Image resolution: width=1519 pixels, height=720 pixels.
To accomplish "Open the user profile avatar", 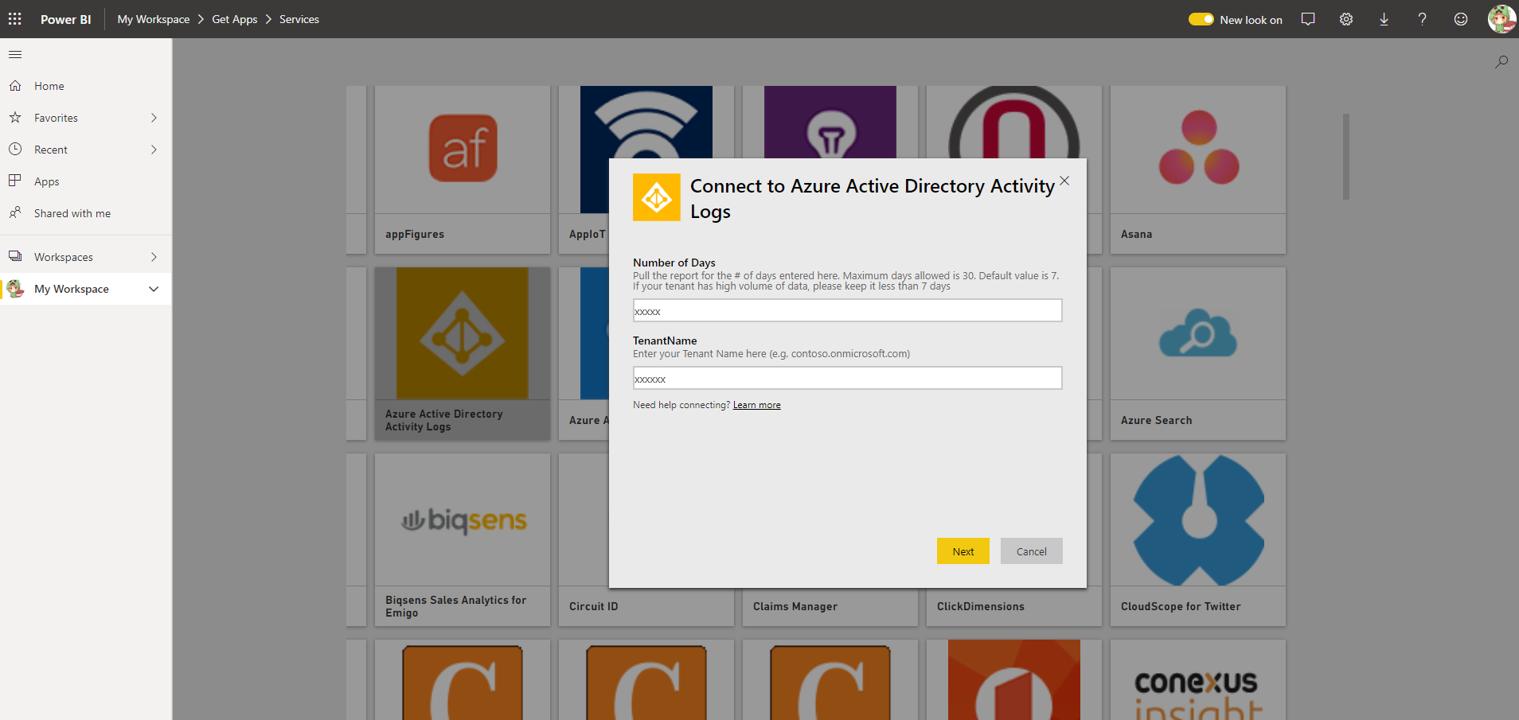I will 1501,19.
